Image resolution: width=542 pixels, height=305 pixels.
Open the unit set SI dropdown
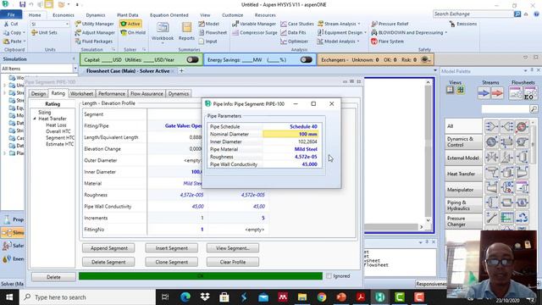[67, 24]
